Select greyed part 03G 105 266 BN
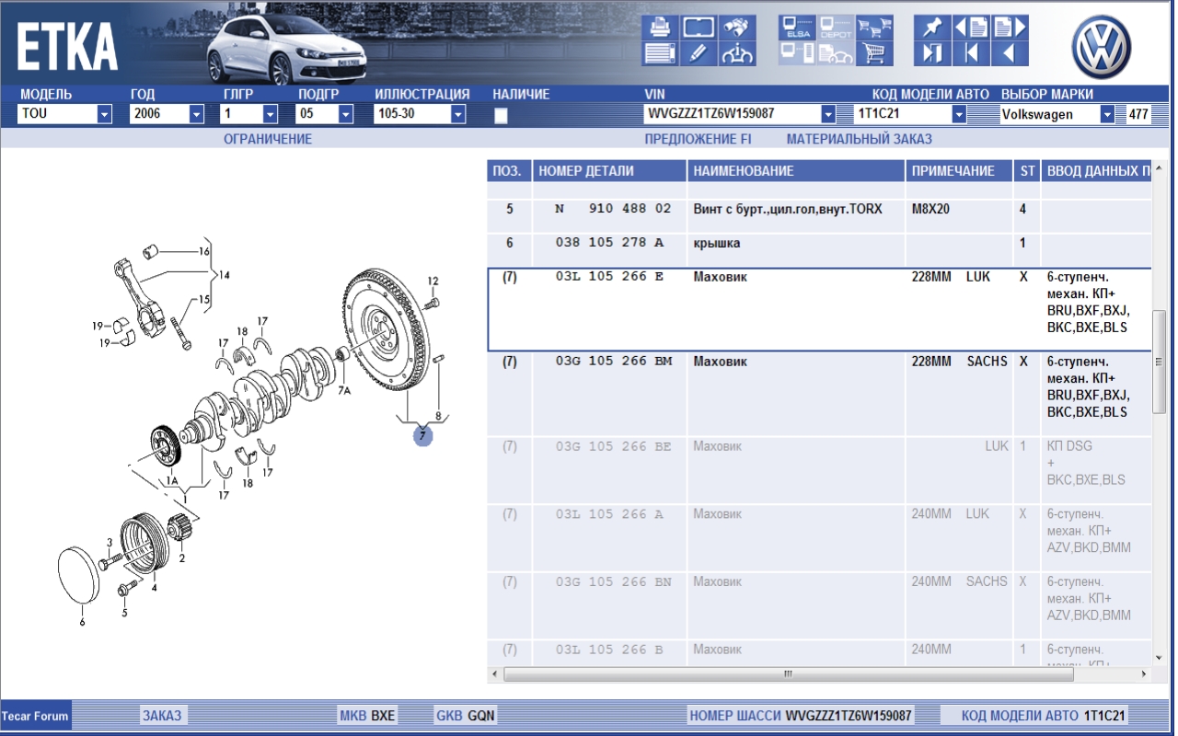This screenshot has width=1178, height=736. 614,581
